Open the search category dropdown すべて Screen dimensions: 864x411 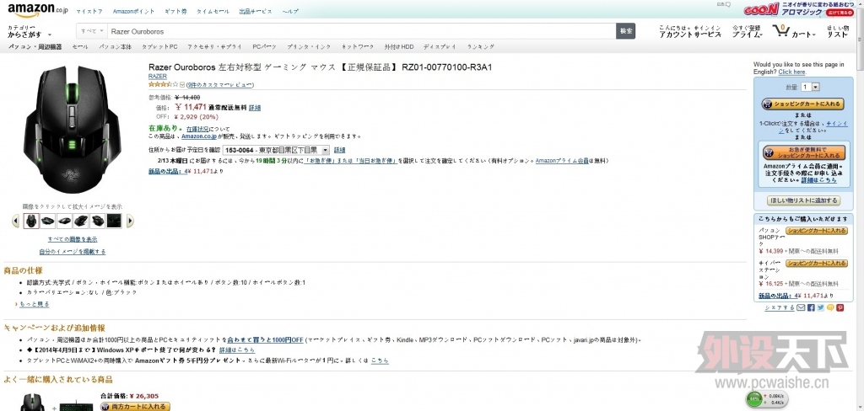click(91, 31)
